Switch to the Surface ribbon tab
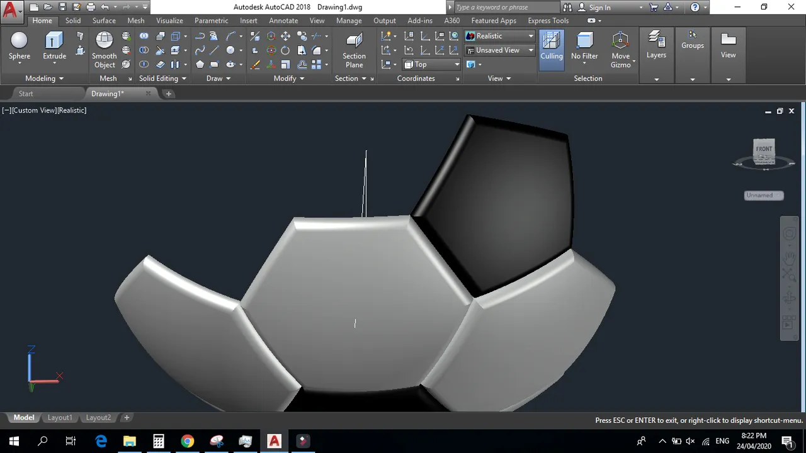This screenshot has width=806, height=453. 104,21
